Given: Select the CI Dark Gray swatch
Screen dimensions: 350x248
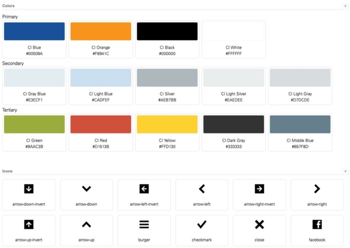Looking at the screenshot, I should [x=234, y=124].
